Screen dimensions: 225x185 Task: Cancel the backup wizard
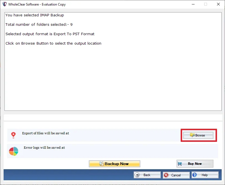[x=176, y=175]
